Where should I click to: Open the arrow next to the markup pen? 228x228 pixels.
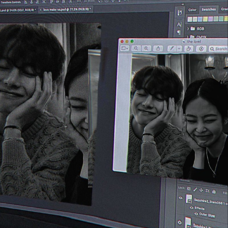[179, 49]
